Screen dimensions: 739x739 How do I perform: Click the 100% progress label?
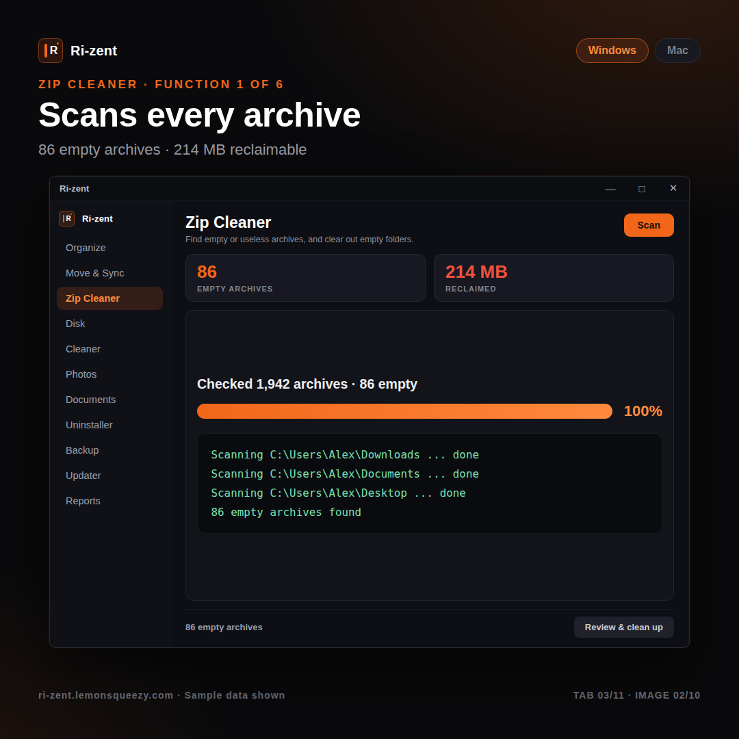643,411
